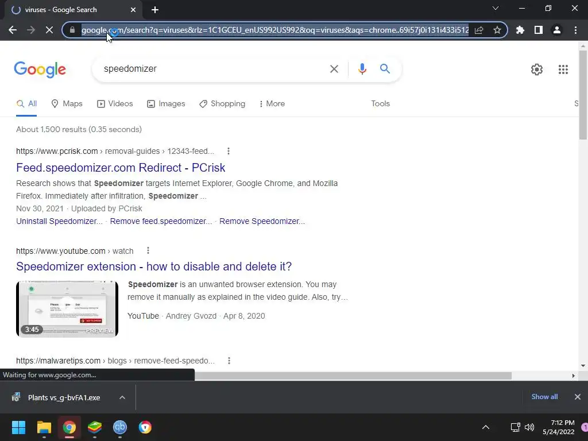Open Google quick settings gear
The height and width of the screenshot is (441, 588).
[x=537, y=69]
